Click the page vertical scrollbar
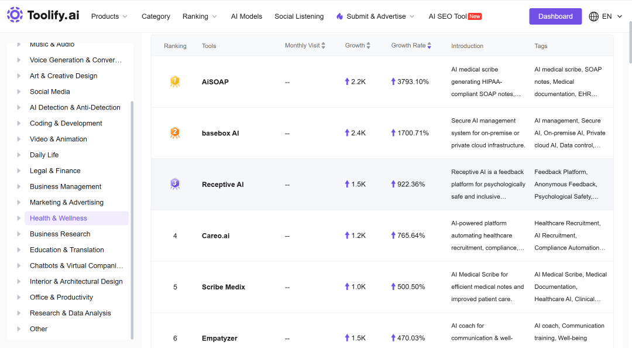The height and width of the screenshot is (348, 632). 630,42
